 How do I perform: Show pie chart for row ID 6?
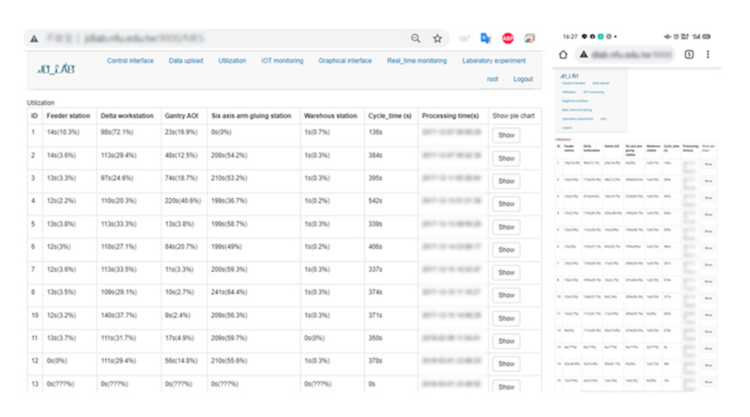[x=506, y=250]
